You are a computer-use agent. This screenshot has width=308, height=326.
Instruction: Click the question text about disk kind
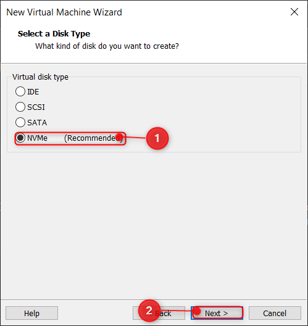[107, 46]
